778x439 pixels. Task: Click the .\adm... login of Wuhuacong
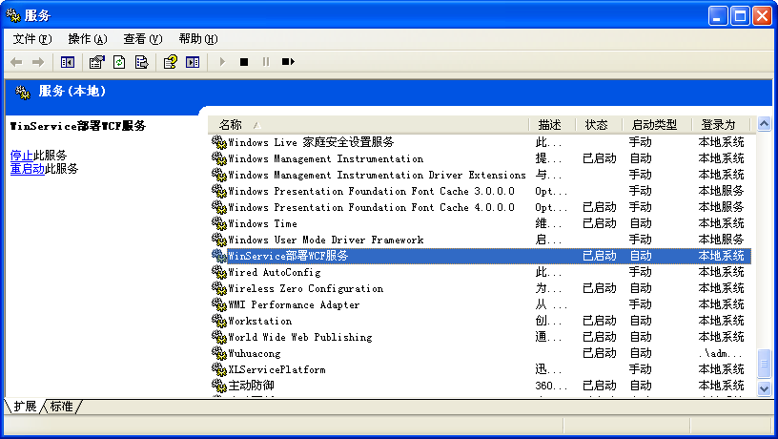(x=721, y=353)
